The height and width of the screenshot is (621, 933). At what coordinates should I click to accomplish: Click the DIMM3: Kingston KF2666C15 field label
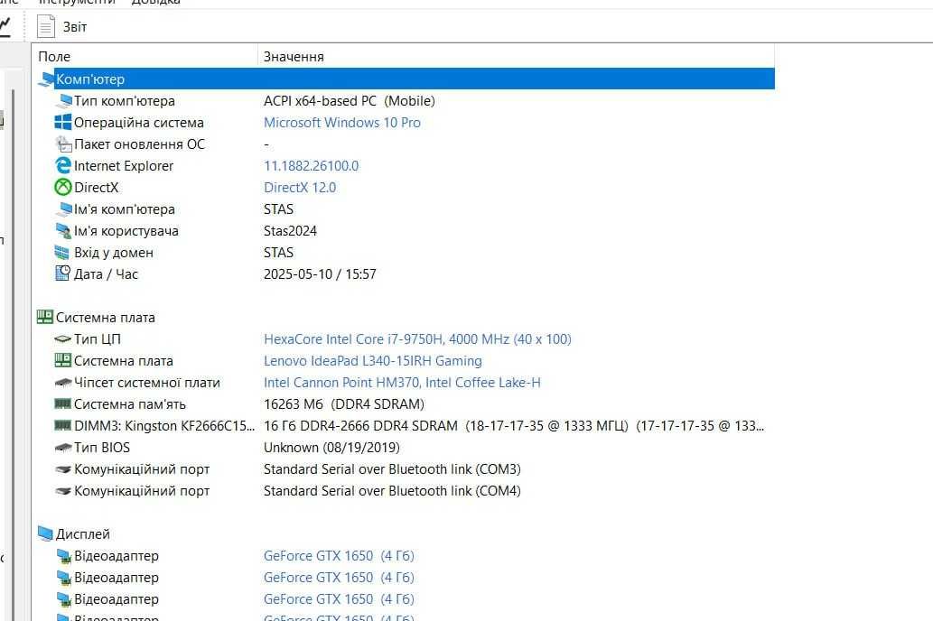click(164, 426)
